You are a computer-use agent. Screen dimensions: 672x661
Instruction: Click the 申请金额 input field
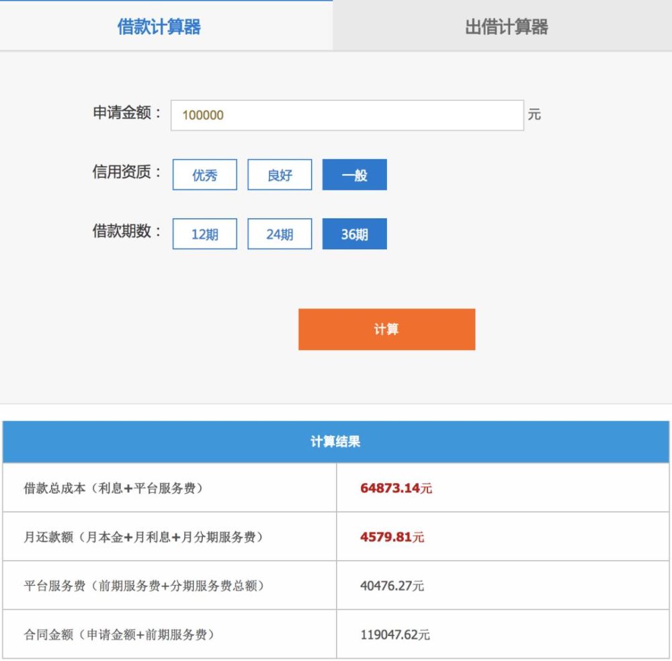coord(347,116)
